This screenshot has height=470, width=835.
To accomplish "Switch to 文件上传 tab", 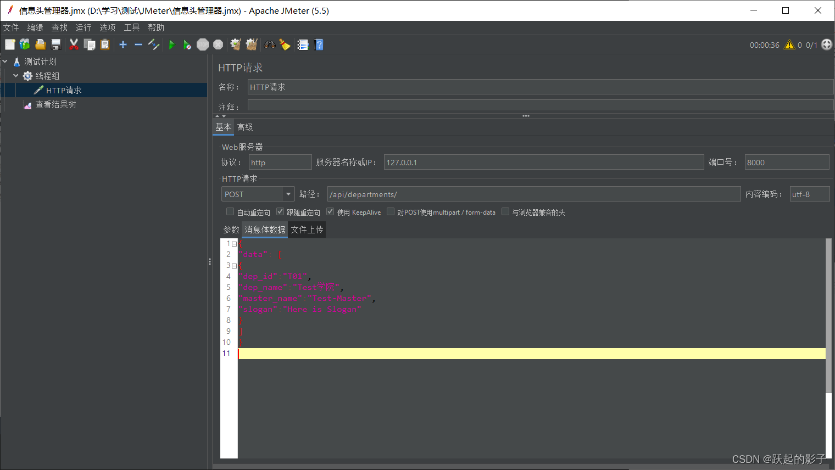I will pyautogui.click(x=307, y=230).
